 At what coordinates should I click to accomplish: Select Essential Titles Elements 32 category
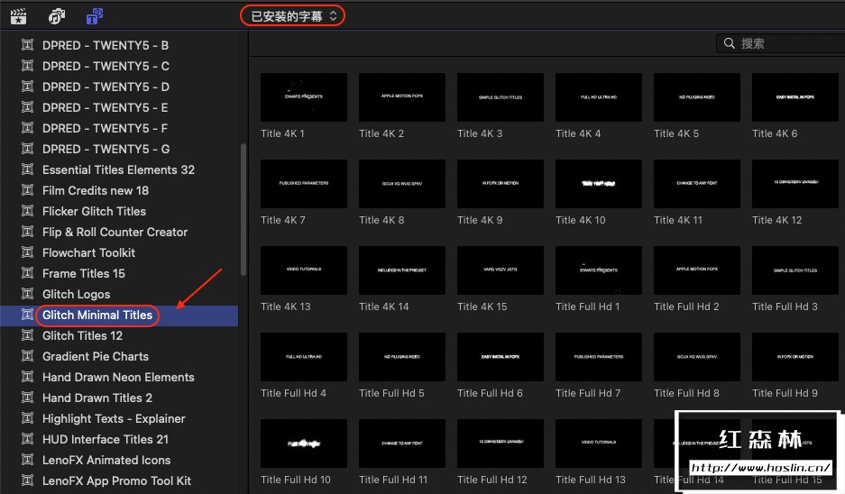pos(119,169)
